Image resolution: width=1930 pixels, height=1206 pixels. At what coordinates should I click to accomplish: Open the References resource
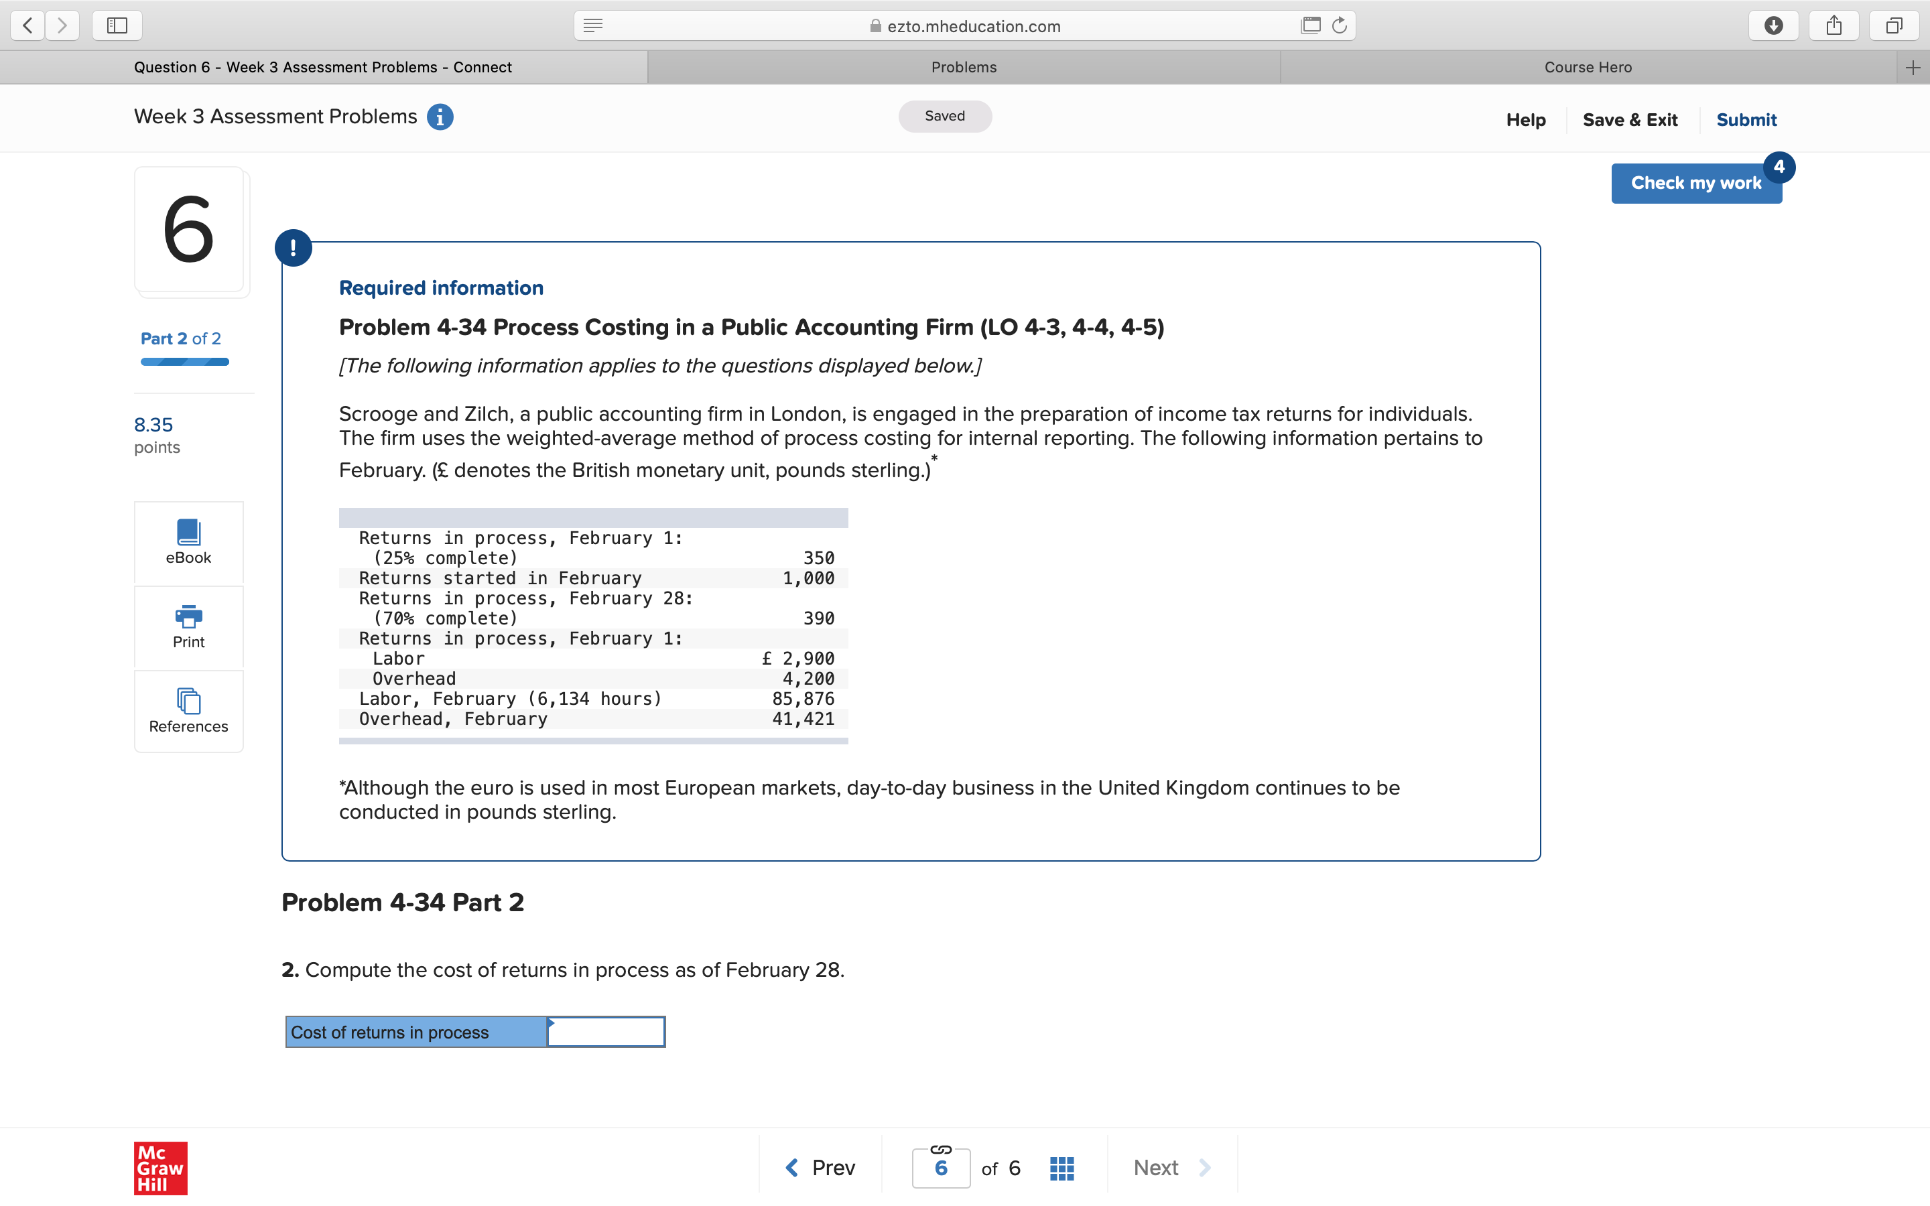point(188,710)
